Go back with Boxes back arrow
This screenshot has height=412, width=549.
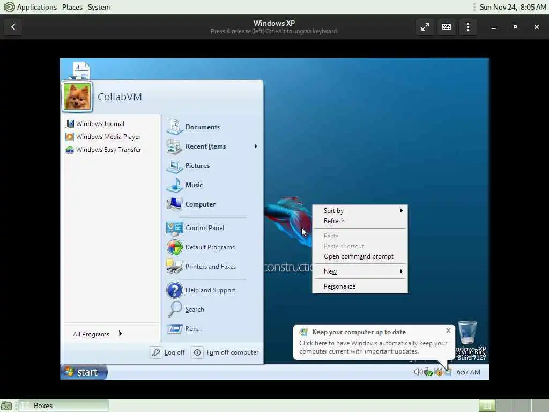pos(13,27)
